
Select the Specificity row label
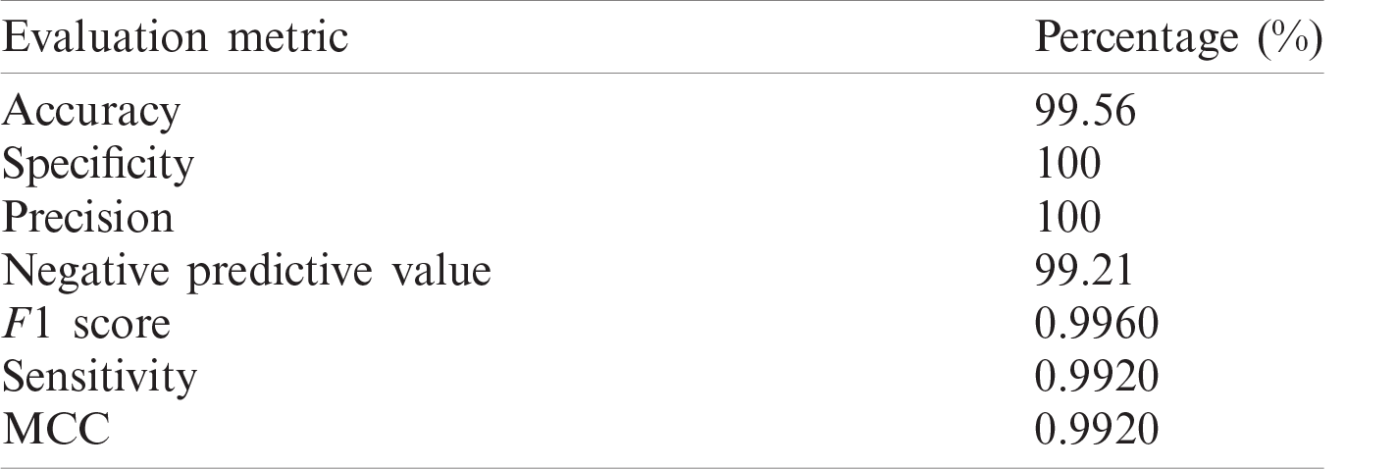[x=98, y=166]
